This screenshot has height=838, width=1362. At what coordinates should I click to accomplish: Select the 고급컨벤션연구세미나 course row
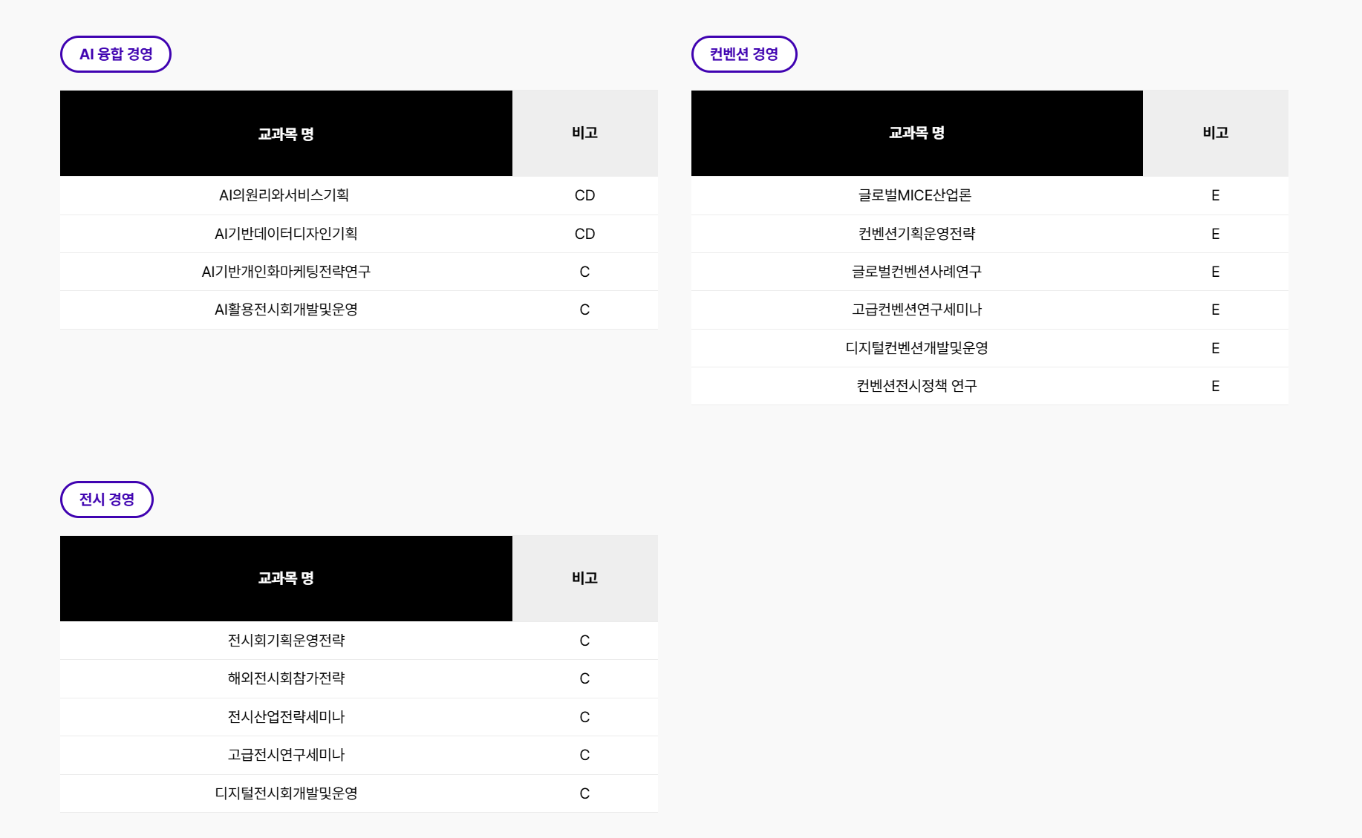pos(916,310)
